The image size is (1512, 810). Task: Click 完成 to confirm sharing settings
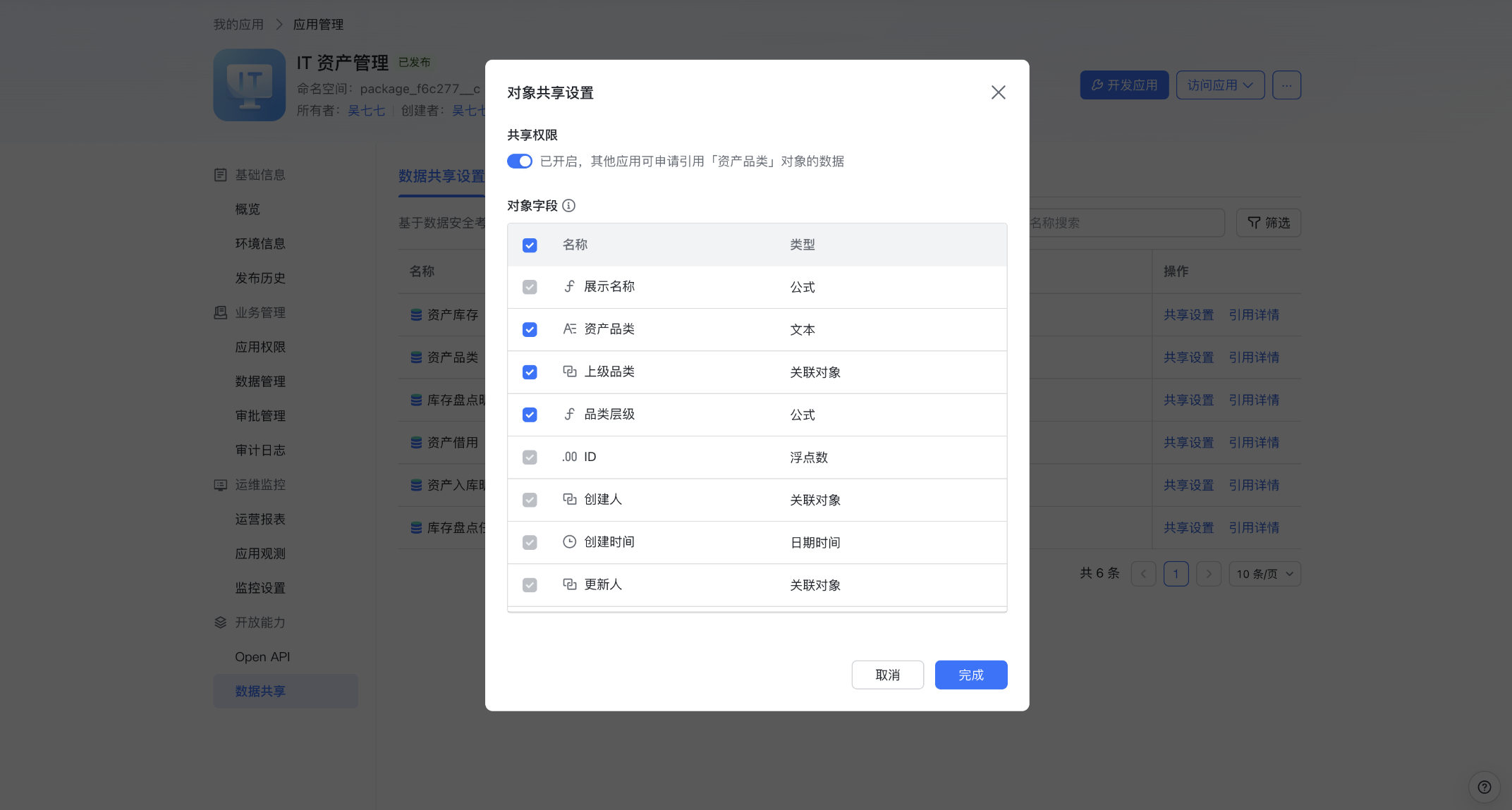(x=971, y=675)
